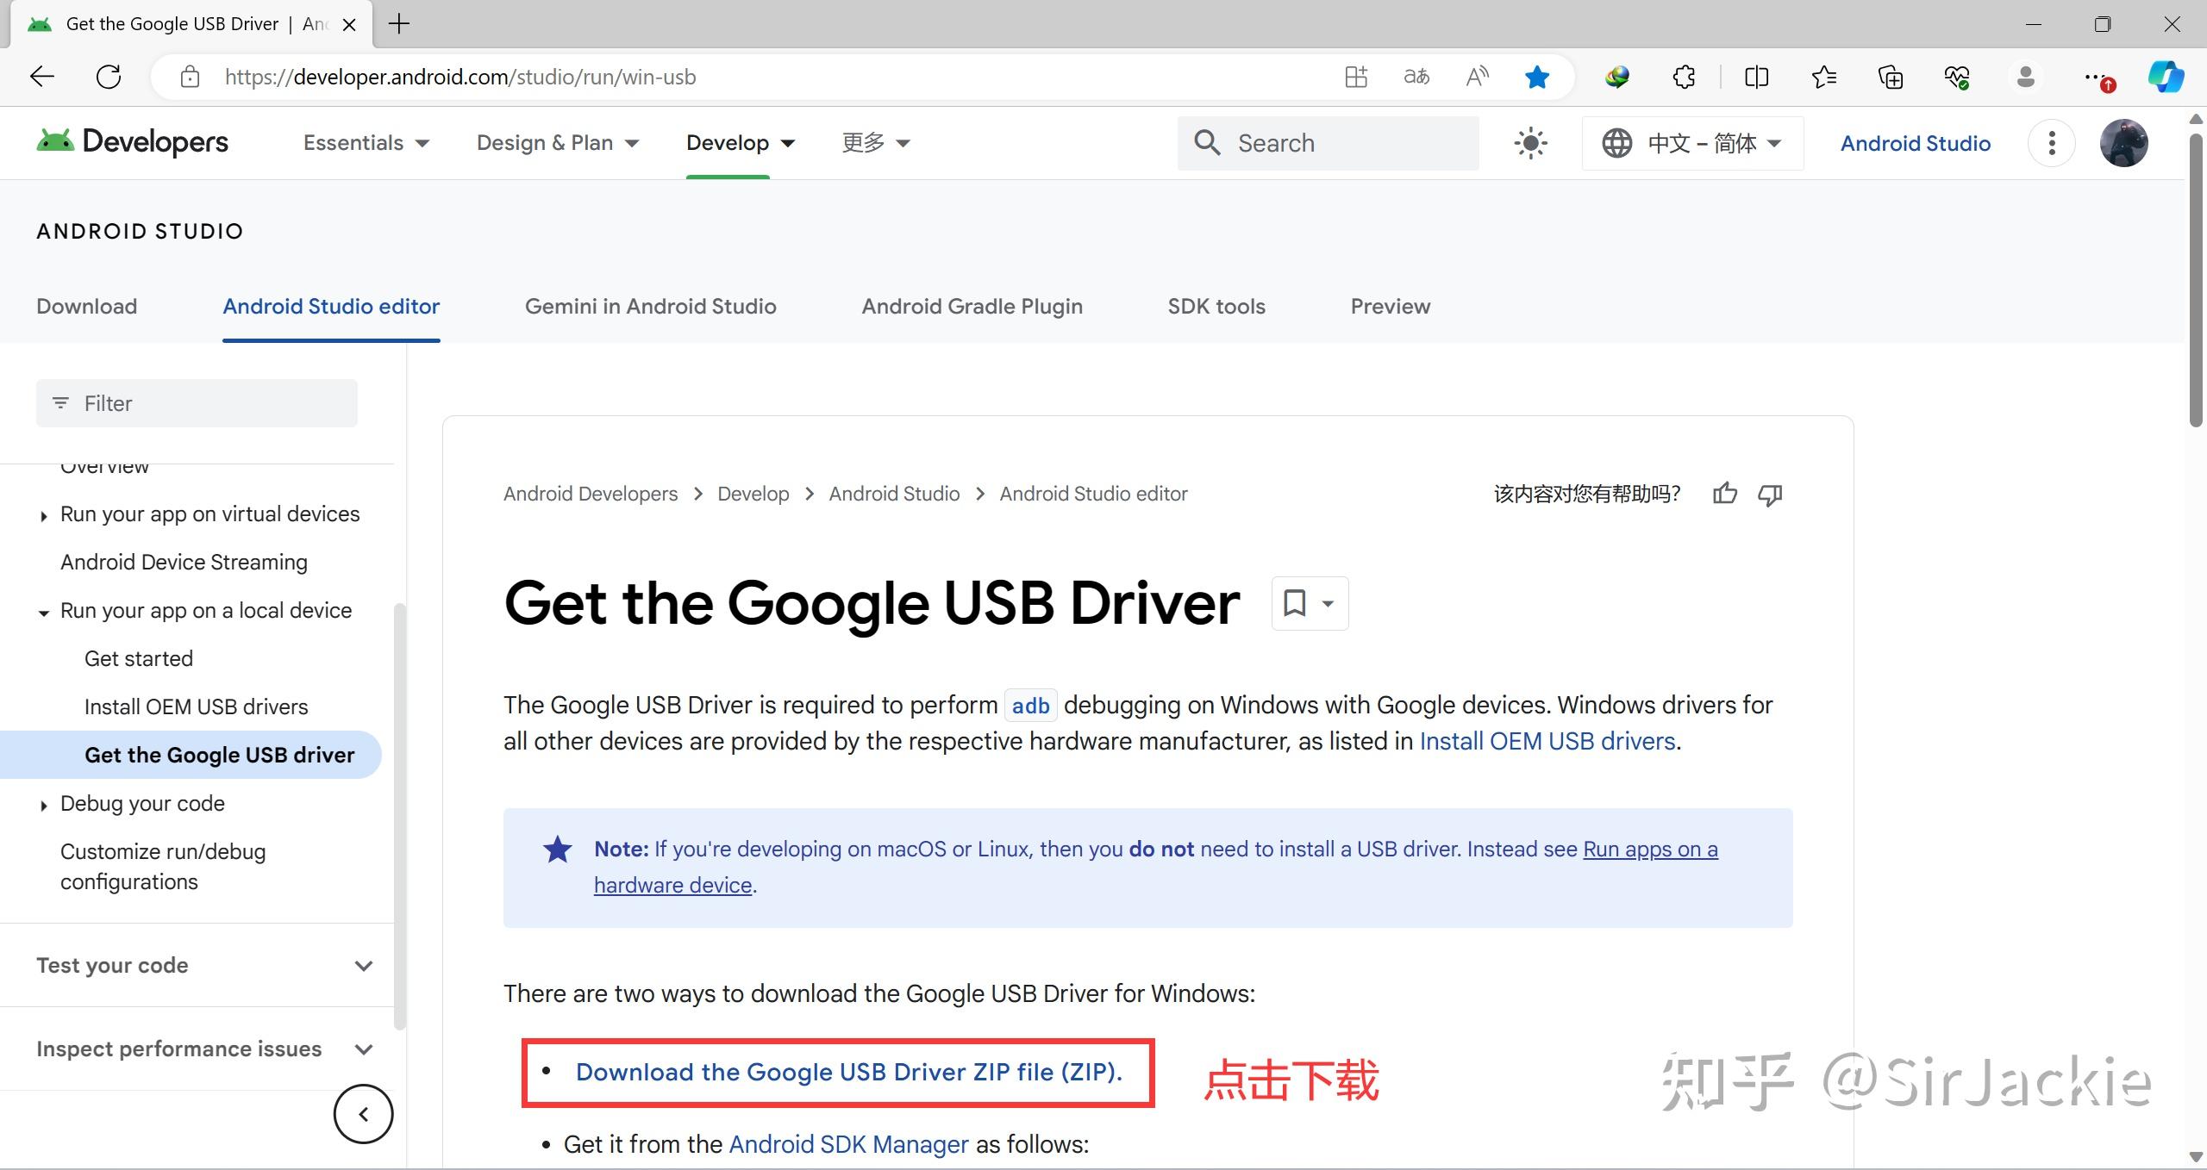Open Customize run/debug configurations item
This screenshot has width=2207, height=1170.
tap(163, 867)
